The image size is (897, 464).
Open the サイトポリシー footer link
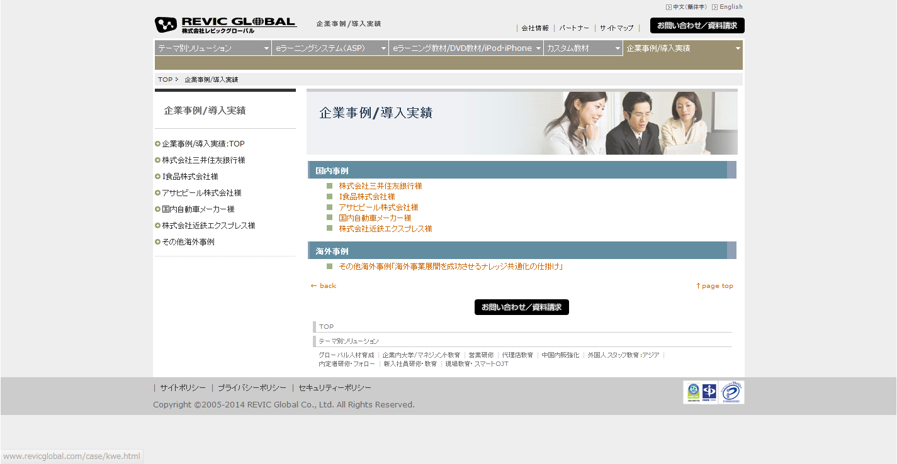tap(183, 388)
